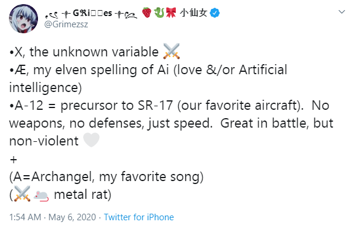Image resolution: width=354 pixels, height=225 pixels.
Task: Click the rat emoji before 'metal rat'
Action: coord(41,195)
